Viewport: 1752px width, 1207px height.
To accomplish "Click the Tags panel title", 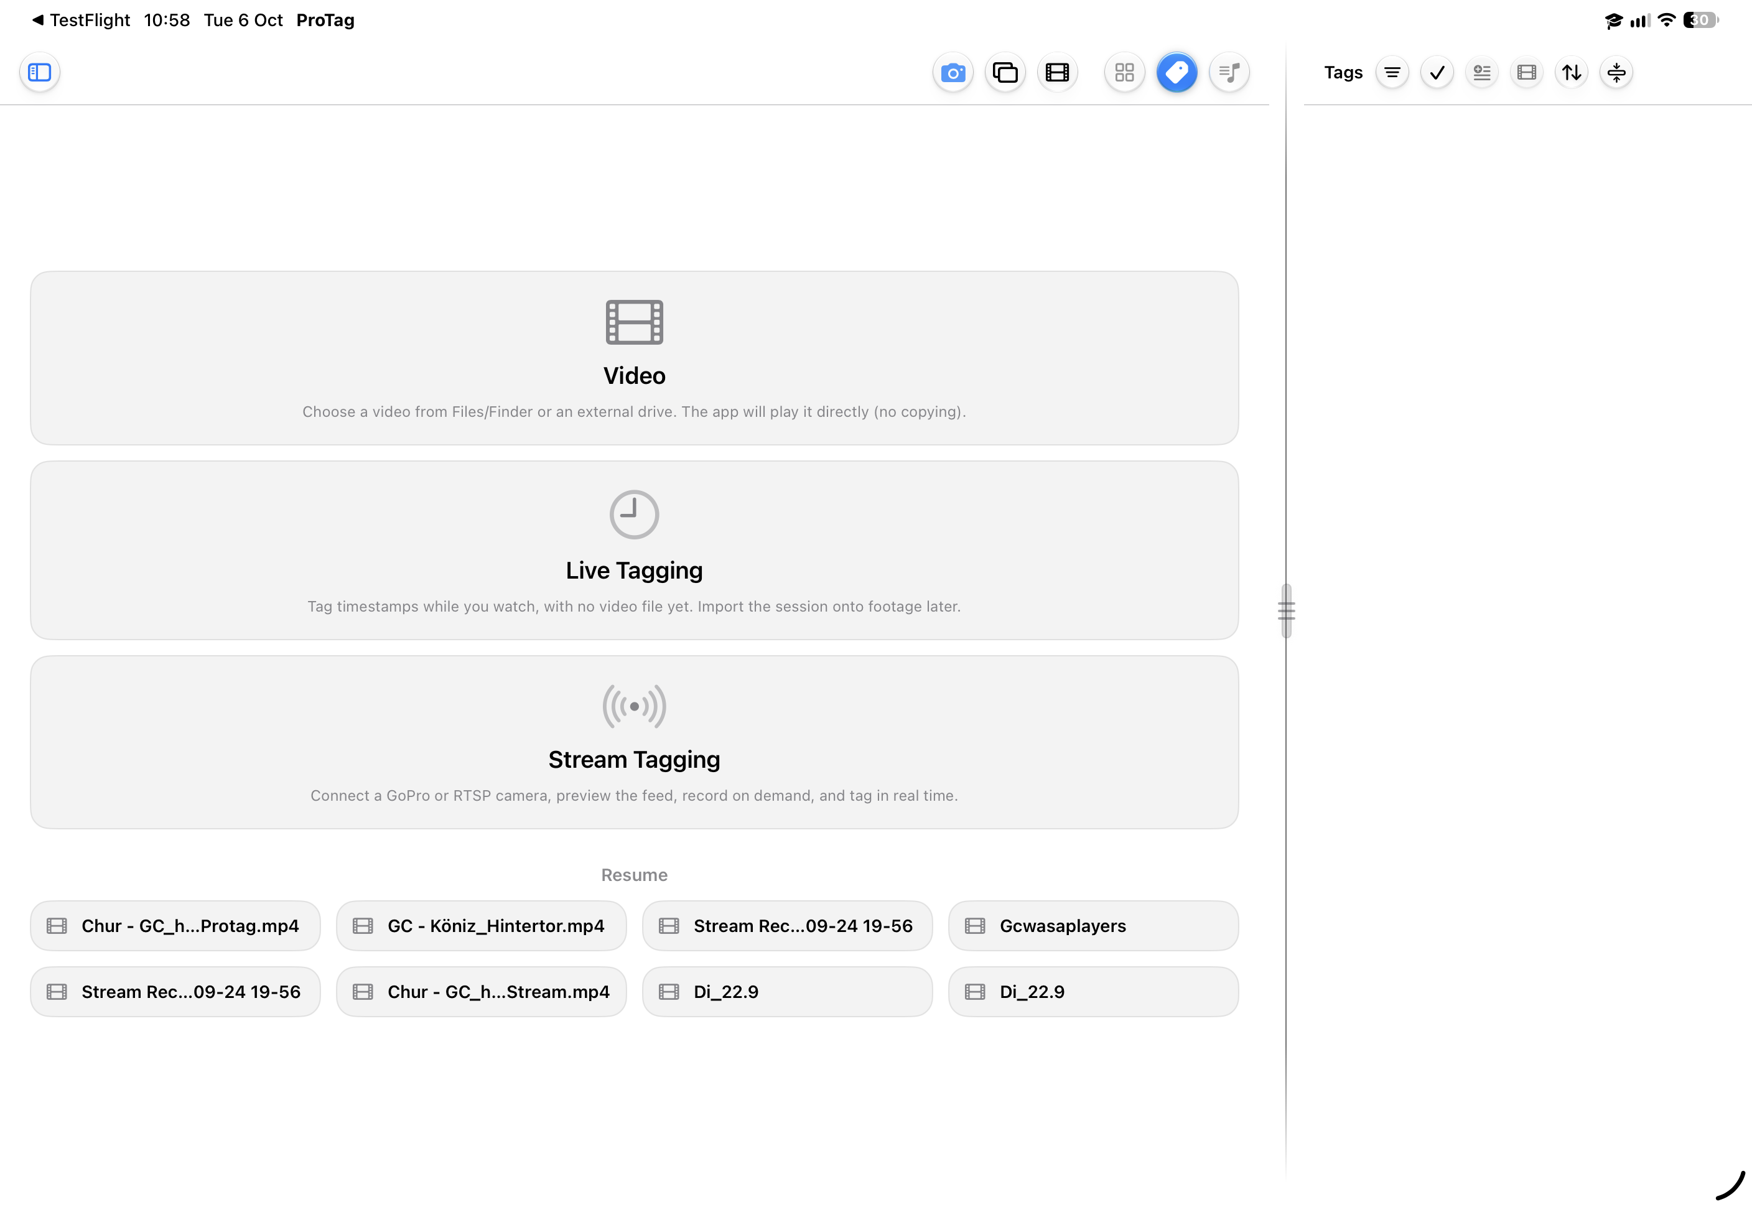I will pos(1343,73).
